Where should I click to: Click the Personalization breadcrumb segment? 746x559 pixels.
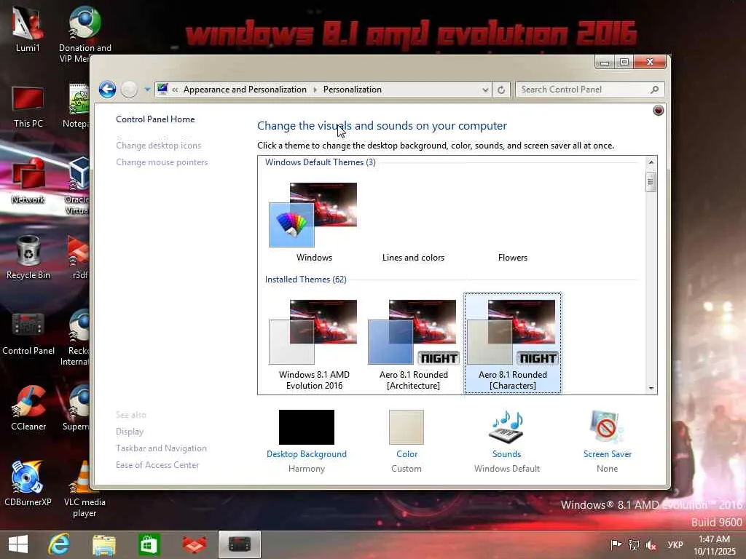point(352,90)
